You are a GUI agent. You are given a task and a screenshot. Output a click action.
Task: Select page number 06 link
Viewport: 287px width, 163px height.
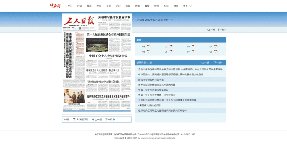tap(166, 52)
